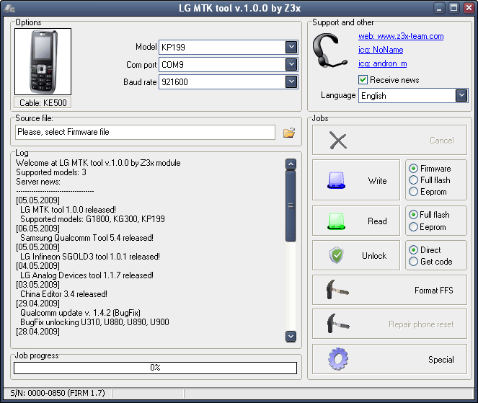The image size is (478, 403).
Task: Maximize the LG MTK tool window
Action: (x=454, y=8)
